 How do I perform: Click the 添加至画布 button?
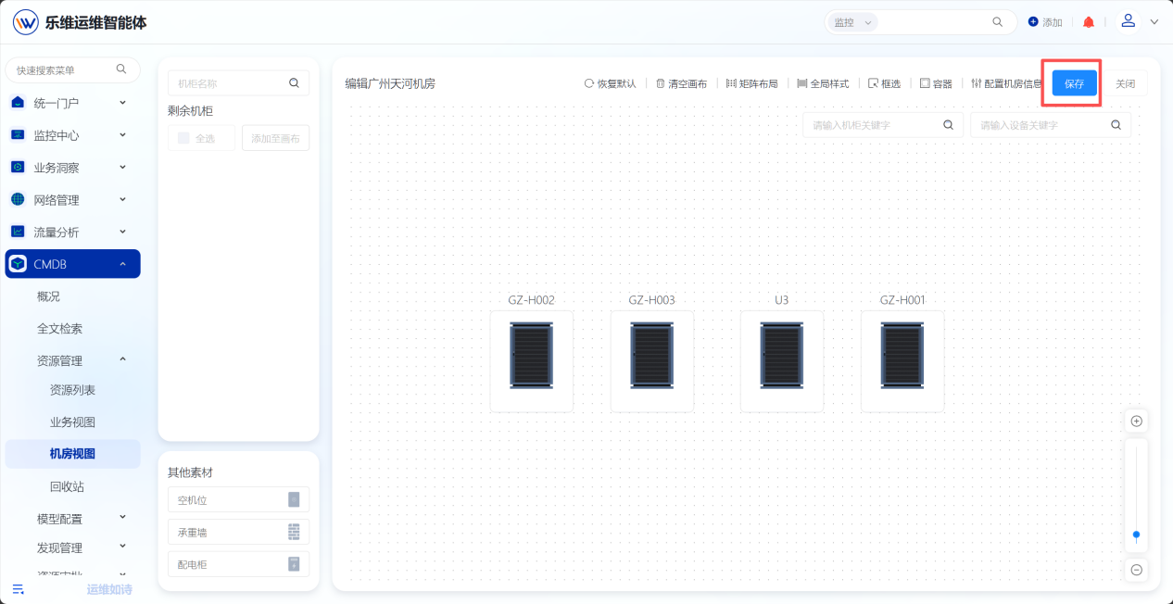[275, 138]
